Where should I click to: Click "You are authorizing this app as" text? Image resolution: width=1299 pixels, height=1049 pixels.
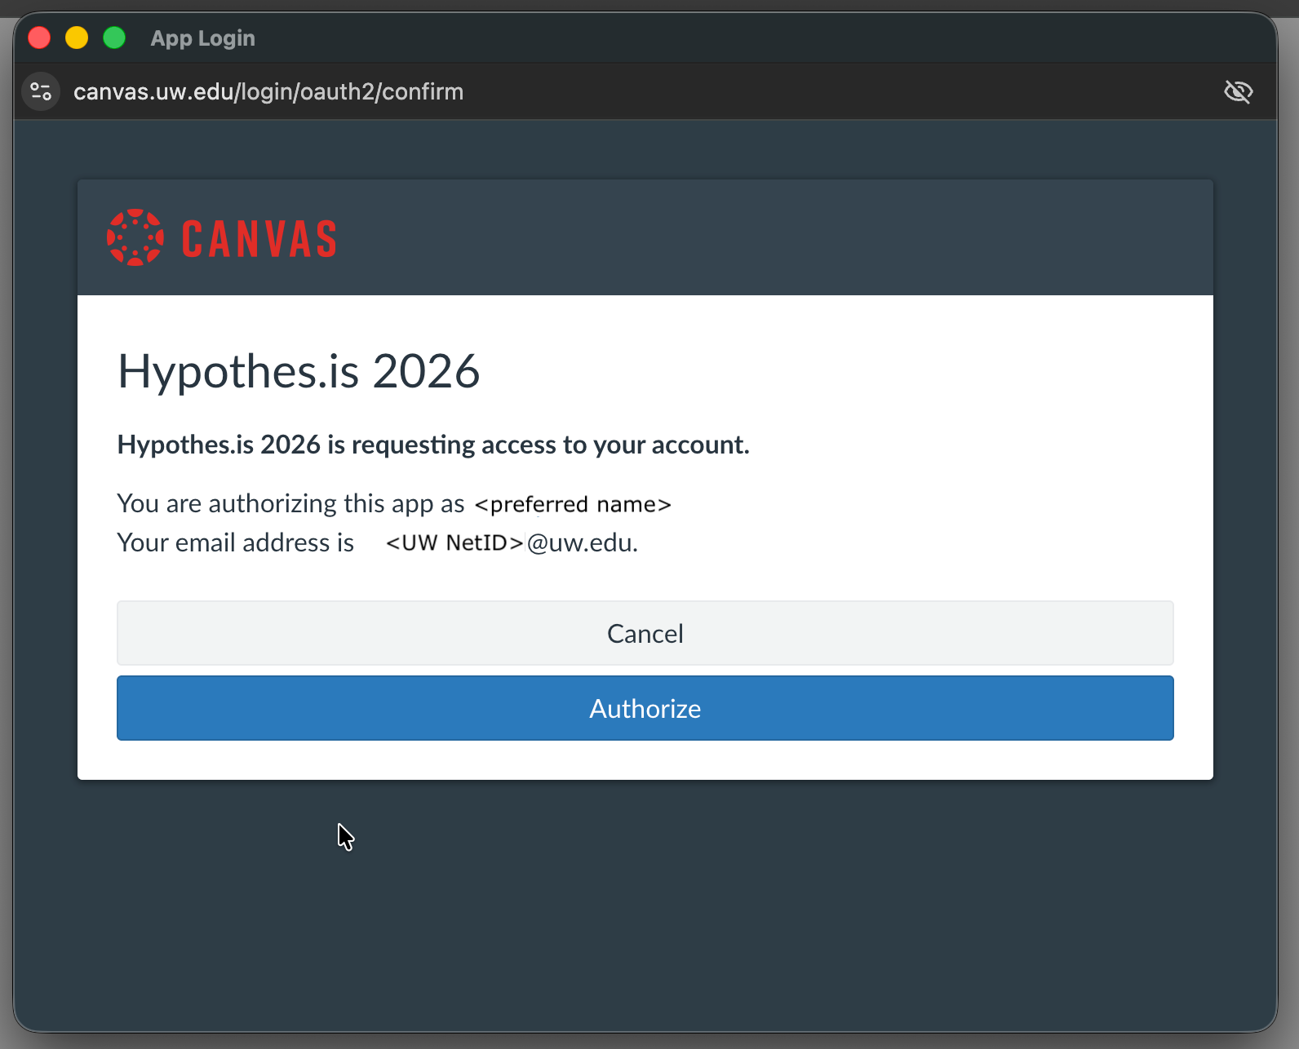(290, 504)
